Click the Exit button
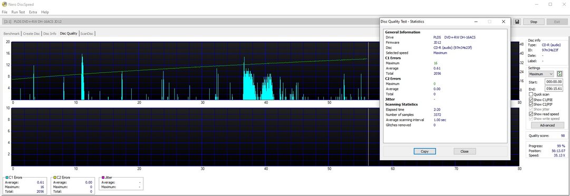 [x=557, y=22]
